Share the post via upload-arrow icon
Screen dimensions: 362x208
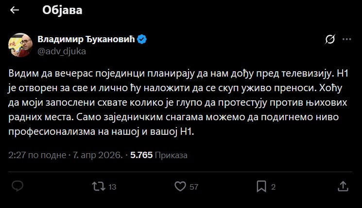pos(342,186)
